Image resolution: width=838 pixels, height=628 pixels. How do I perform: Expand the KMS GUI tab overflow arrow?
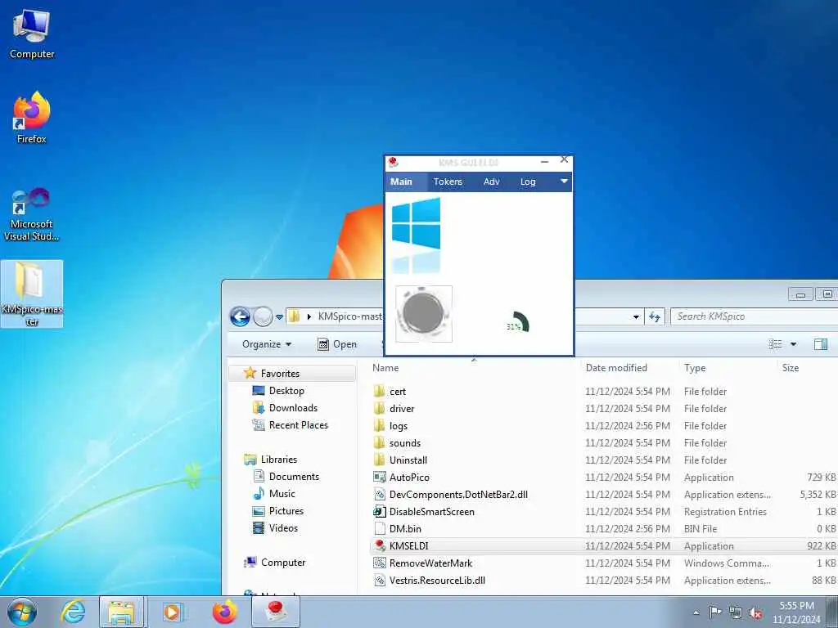point(564,181)
